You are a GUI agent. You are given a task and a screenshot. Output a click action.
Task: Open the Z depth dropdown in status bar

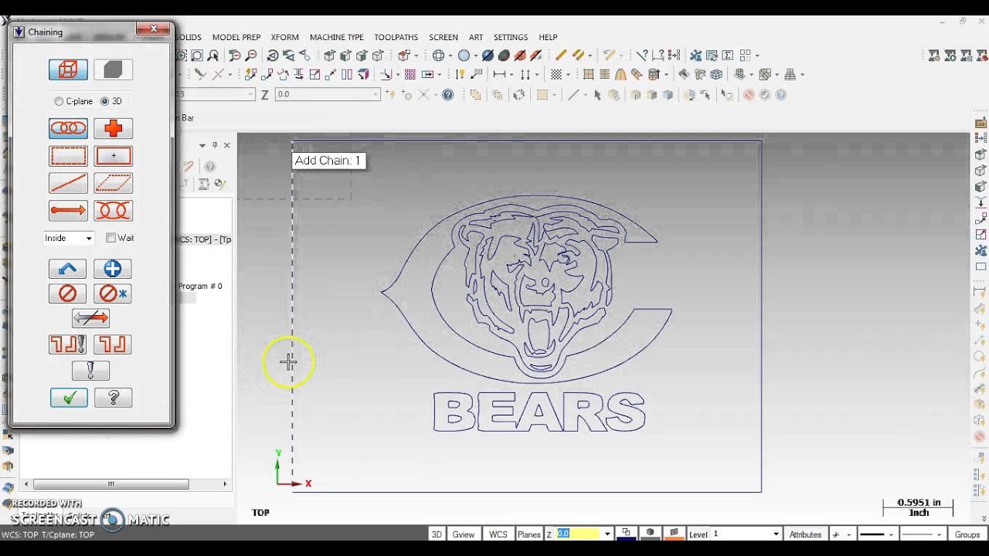[607, 534]
